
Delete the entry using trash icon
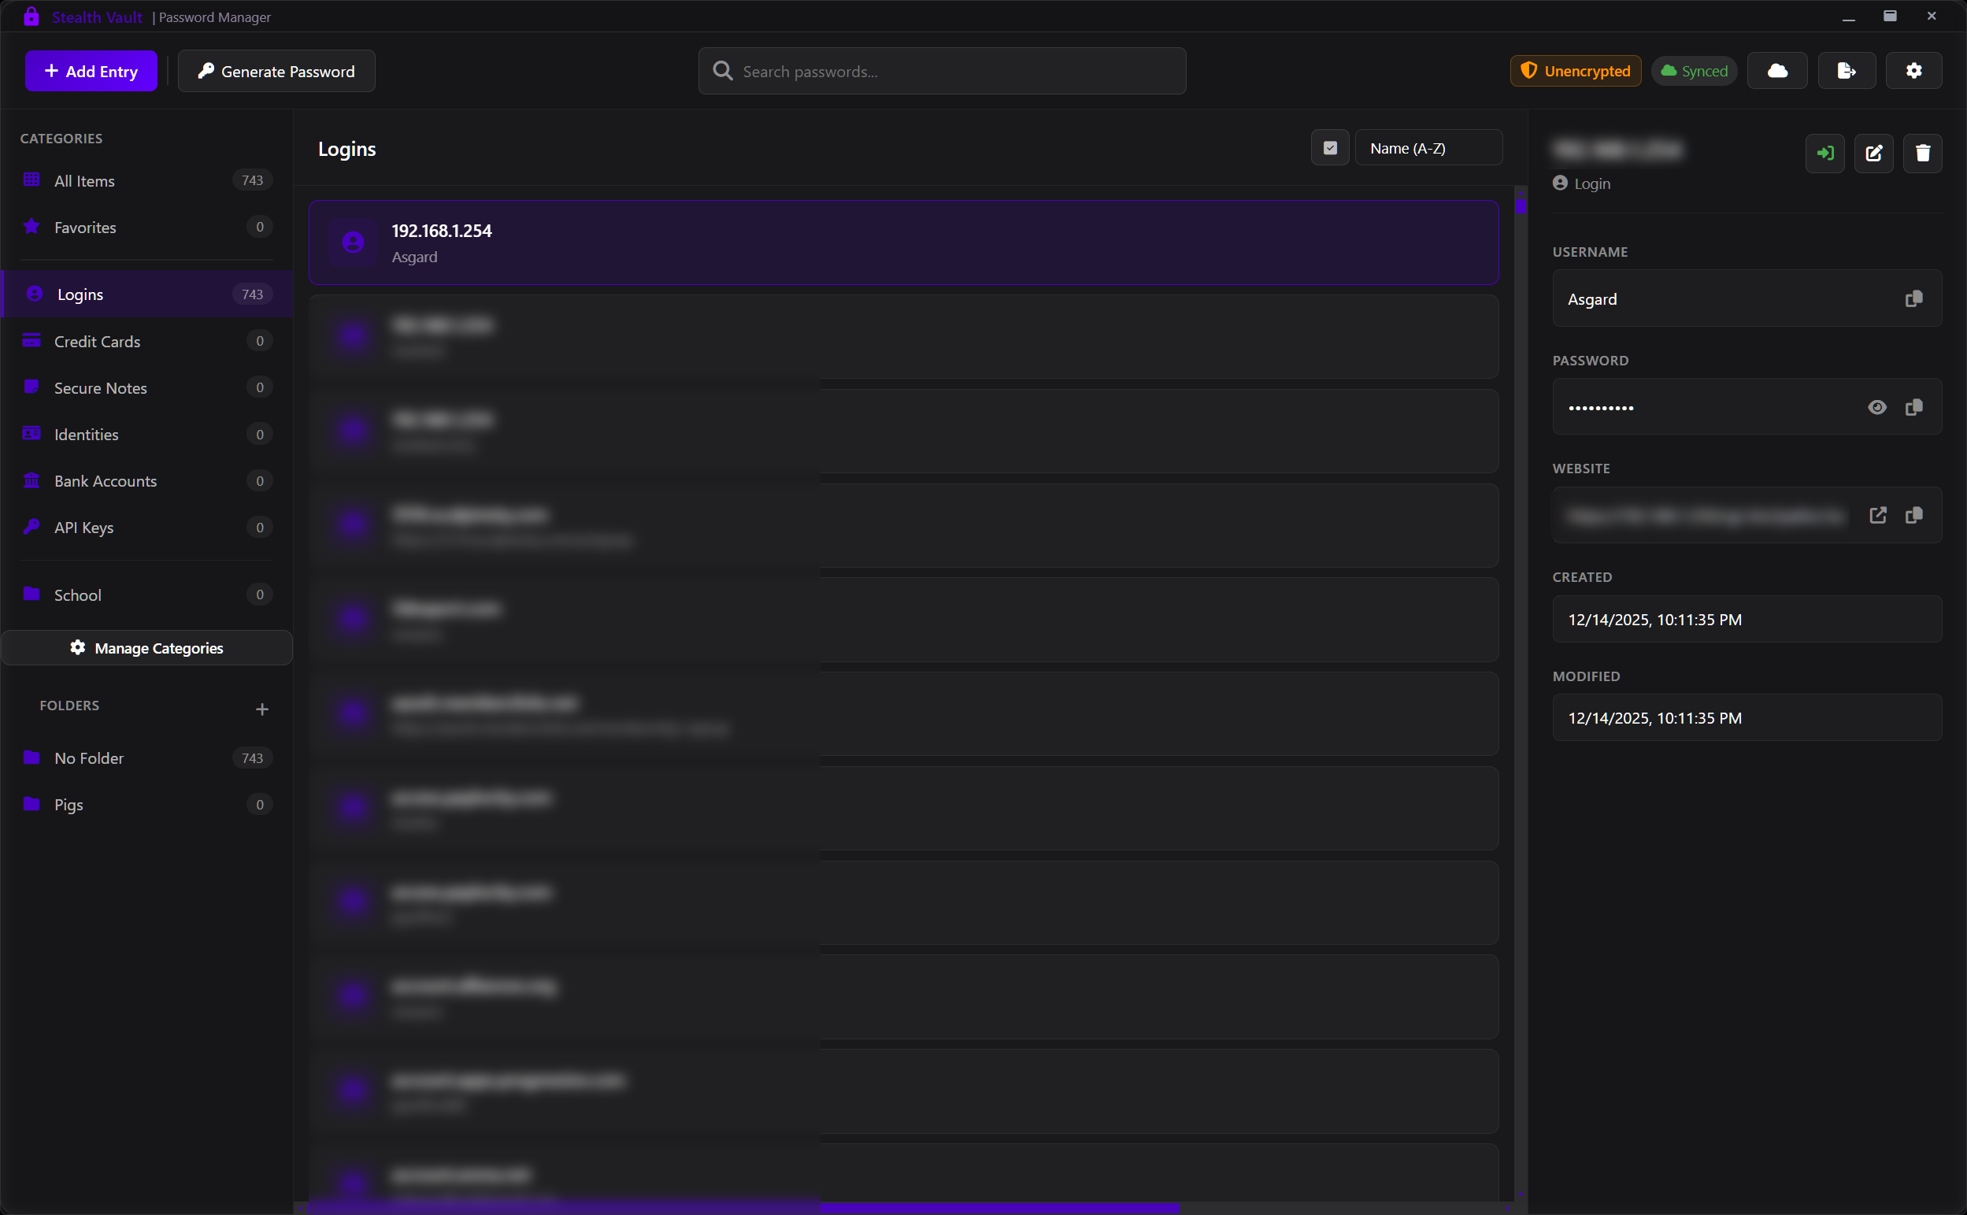(x=1922, y=154)
